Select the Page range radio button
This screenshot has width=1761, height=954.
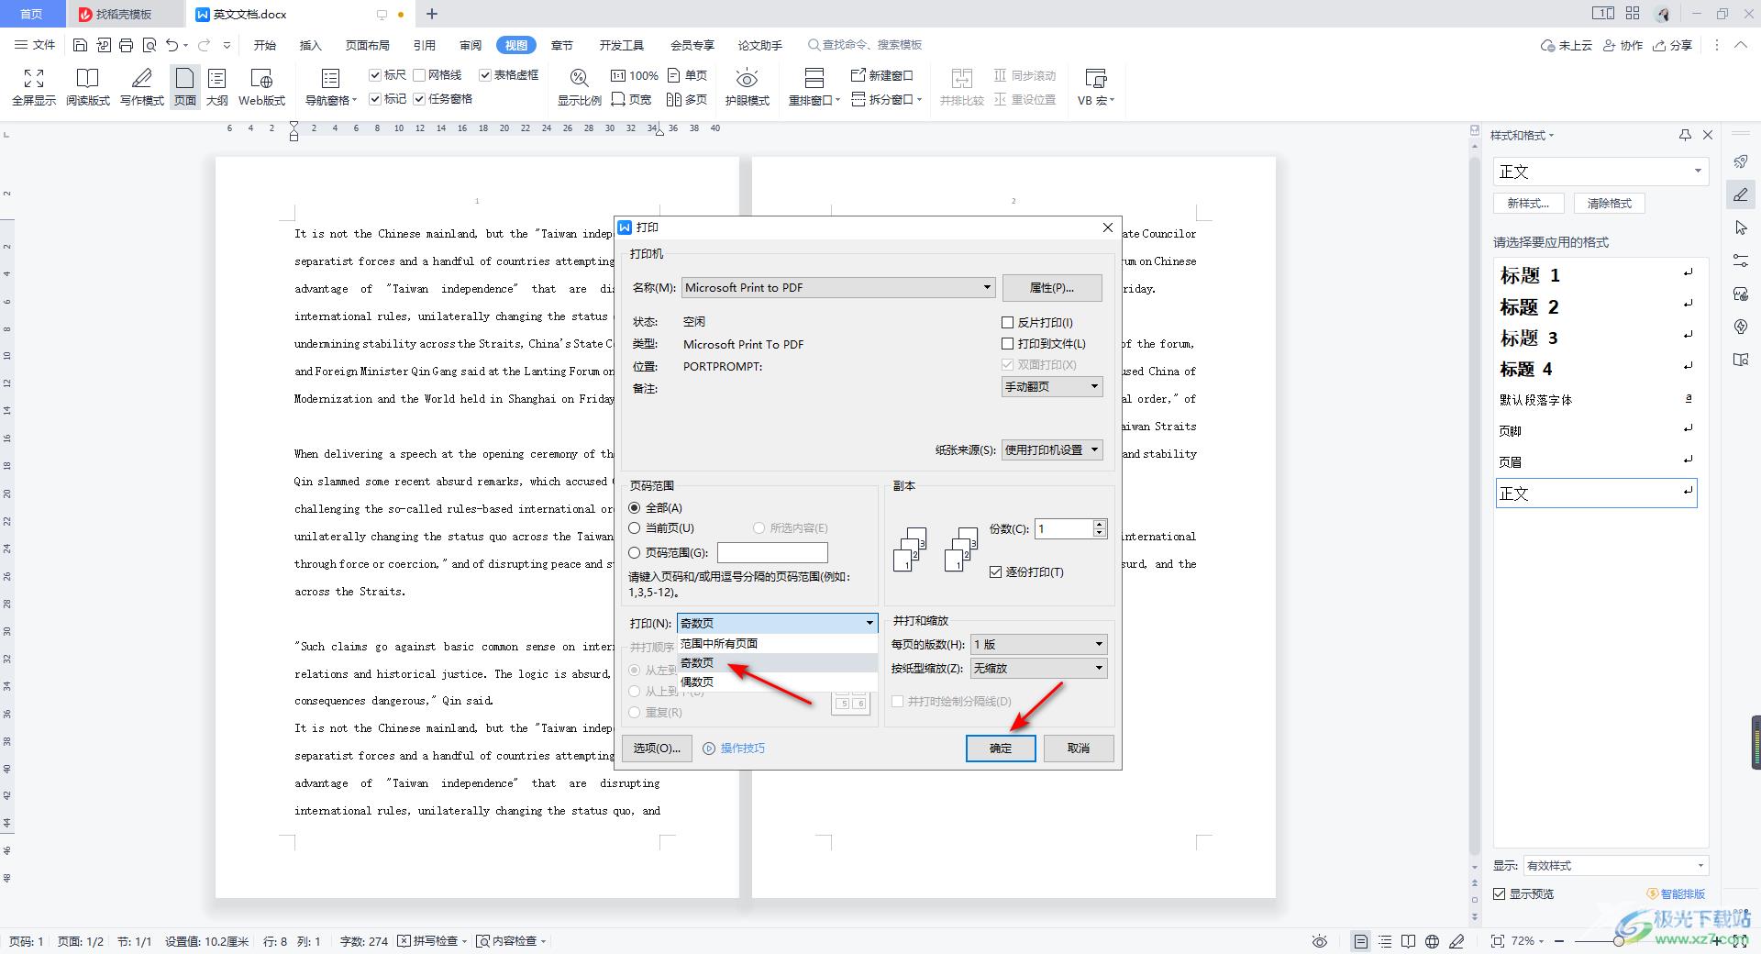pyautogui.click(x=634, y=552)
